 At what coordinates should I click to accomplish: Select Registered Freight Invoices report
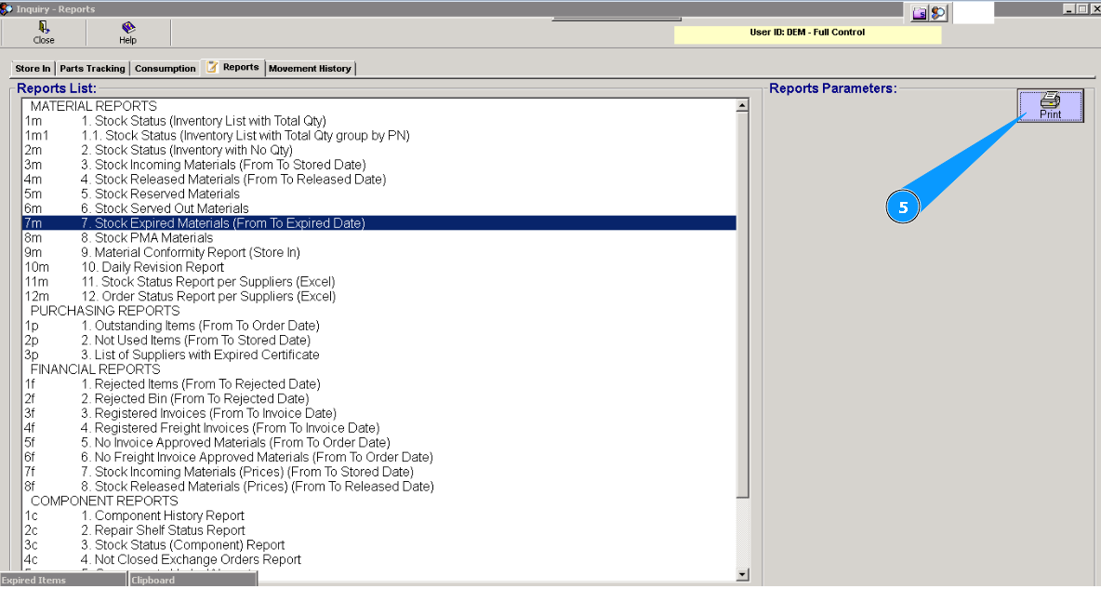pyautogui.click(x=379, y=428)
